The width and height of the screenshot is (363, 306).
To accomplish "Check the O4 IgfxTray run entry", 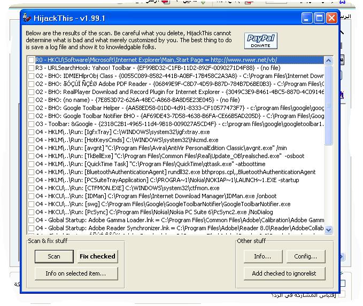I will click(32, 132).
